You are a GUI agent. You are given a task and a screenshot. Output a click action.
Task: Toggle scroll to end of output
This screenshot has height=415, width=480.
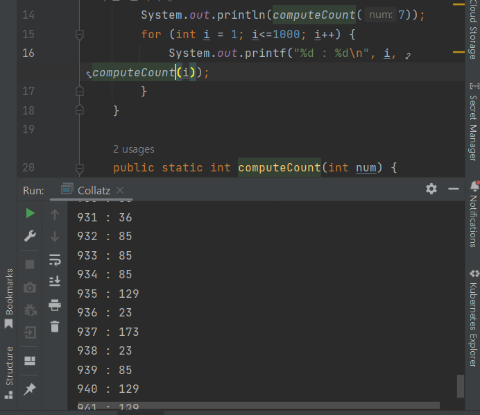tap(55, 281)
